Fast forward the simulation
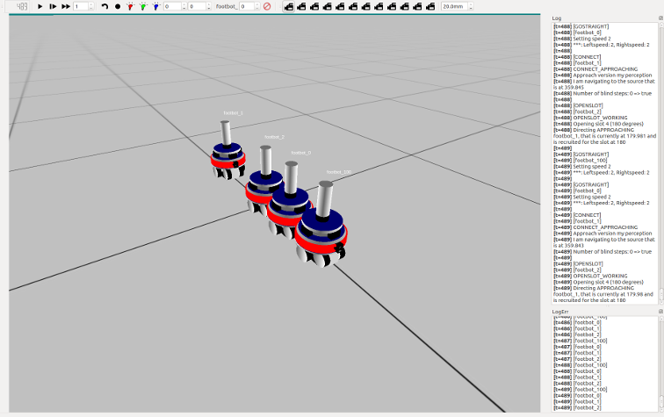 click(66, 6)
